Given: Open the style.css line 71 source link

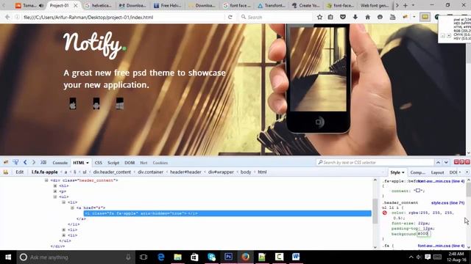Looking at the screenshot, I should pyautogui.click(x=447, y=202).
